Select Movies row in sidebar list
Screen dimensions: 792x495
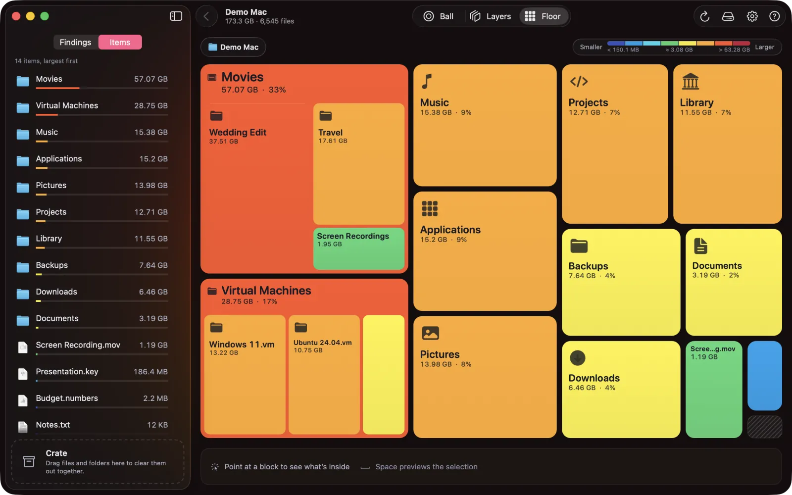tap(92, 81)
